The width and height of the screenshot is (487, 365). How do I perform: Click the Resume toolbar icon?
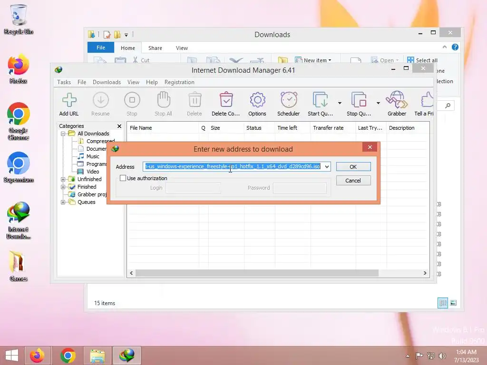pos(101,100)
